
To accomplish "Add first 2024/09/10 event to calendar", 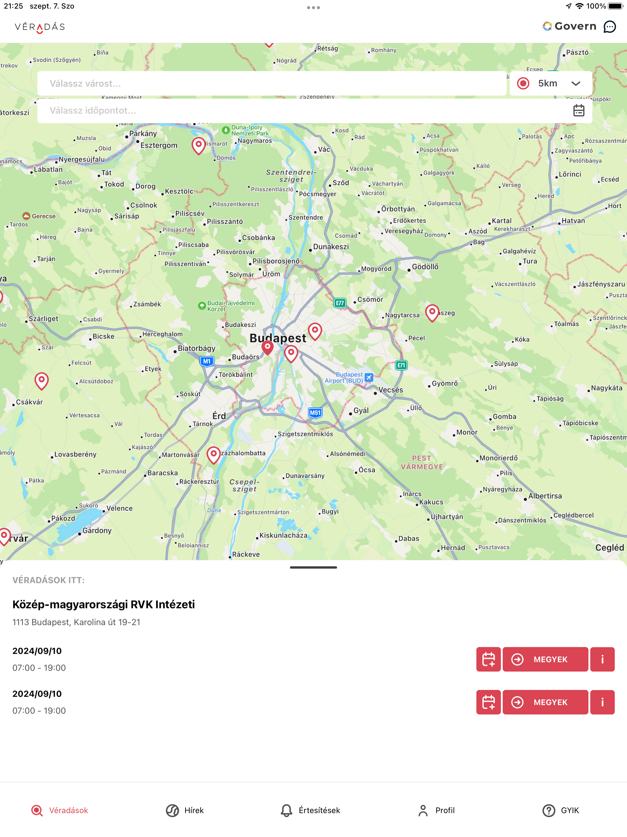I will pos(488,659).
